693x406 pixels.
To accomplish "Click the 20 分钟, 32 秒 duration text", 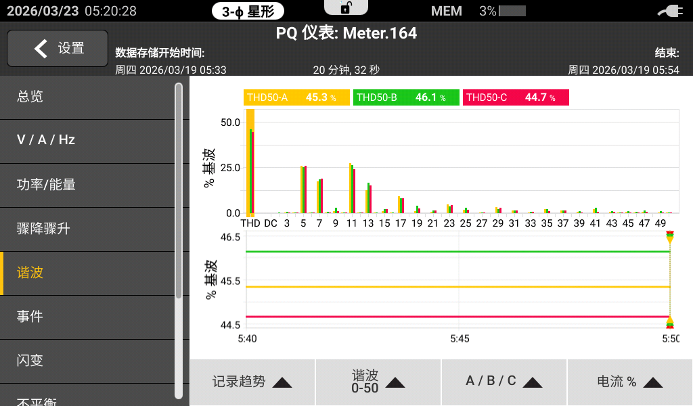I will point(346,70).
